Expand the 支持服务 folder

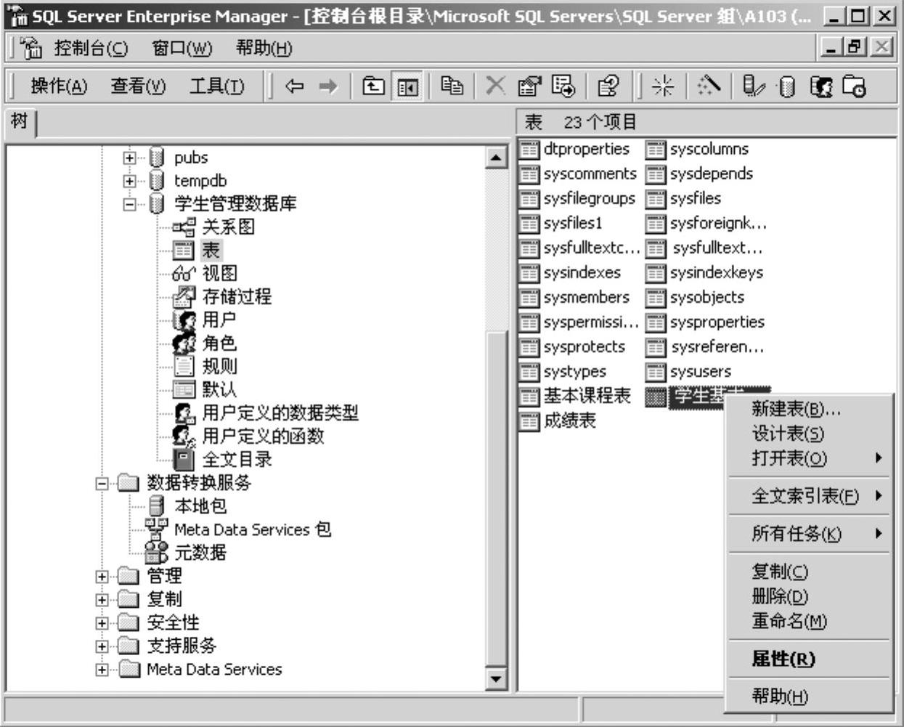tap(102, 646)
